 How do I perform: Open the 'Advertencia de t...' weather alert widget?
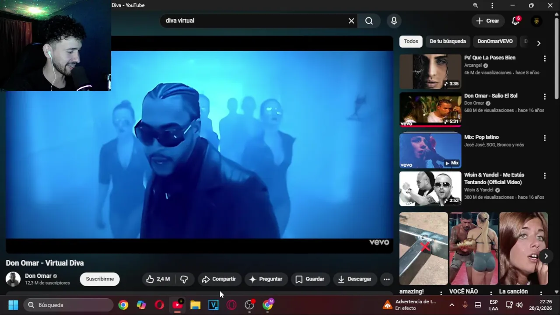click(x=410, y=305)
